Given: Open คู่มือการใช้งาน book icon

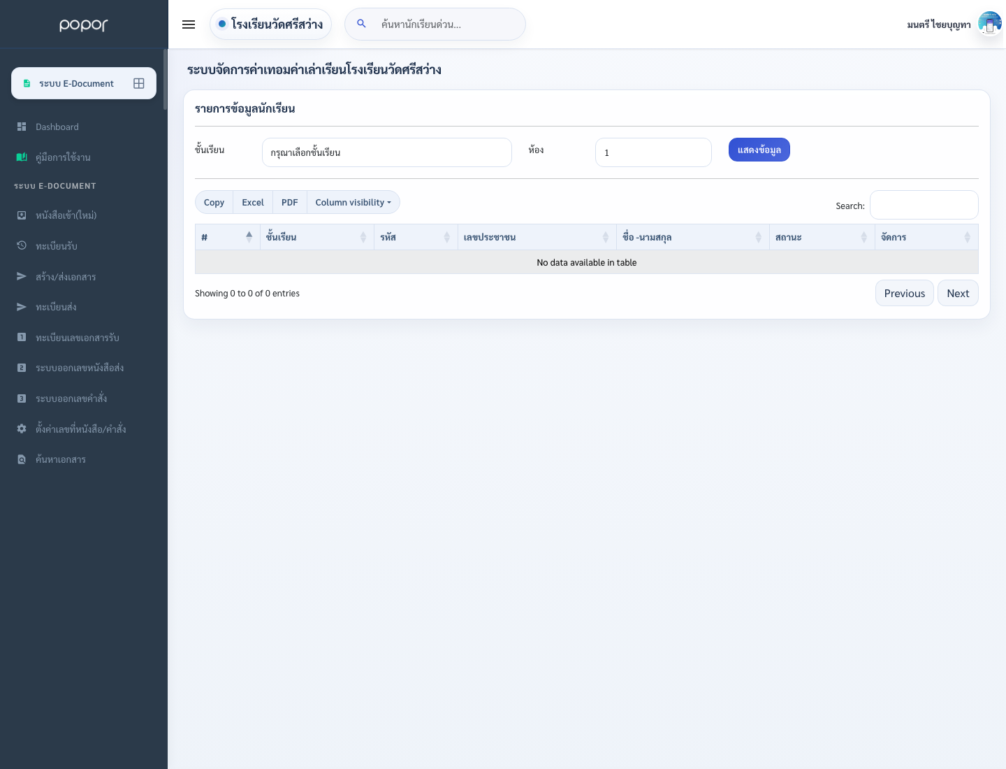Looking at the screenshot, I should click(22, 157).
